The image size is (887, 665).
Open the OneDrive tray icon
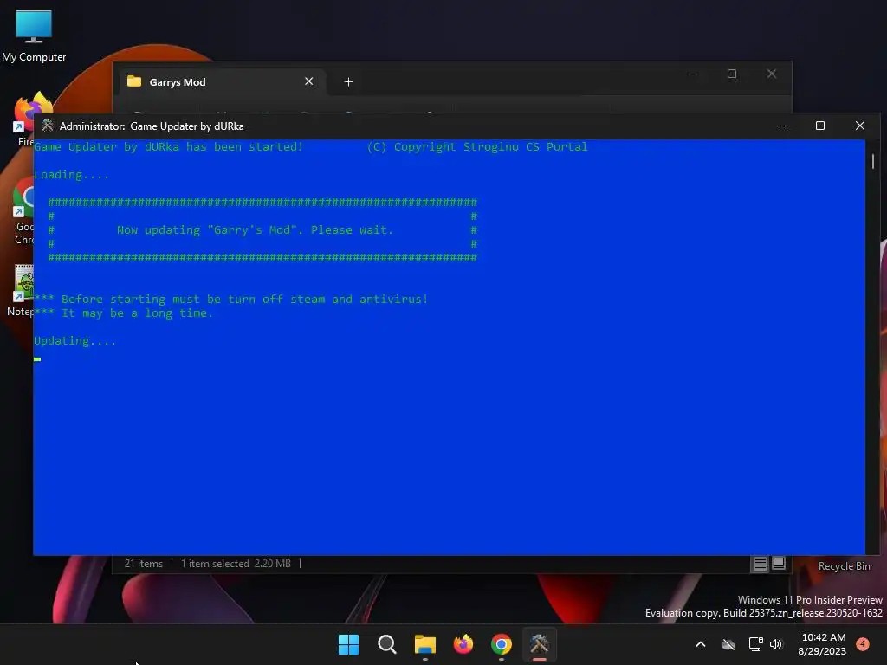728,644
